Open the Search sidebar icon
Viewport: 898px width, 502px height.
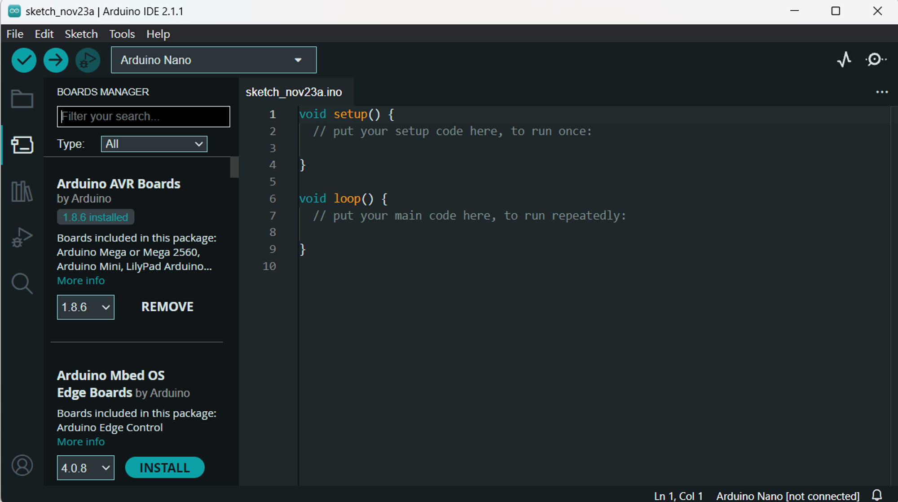pyautogui.click(x=22, y=284)
